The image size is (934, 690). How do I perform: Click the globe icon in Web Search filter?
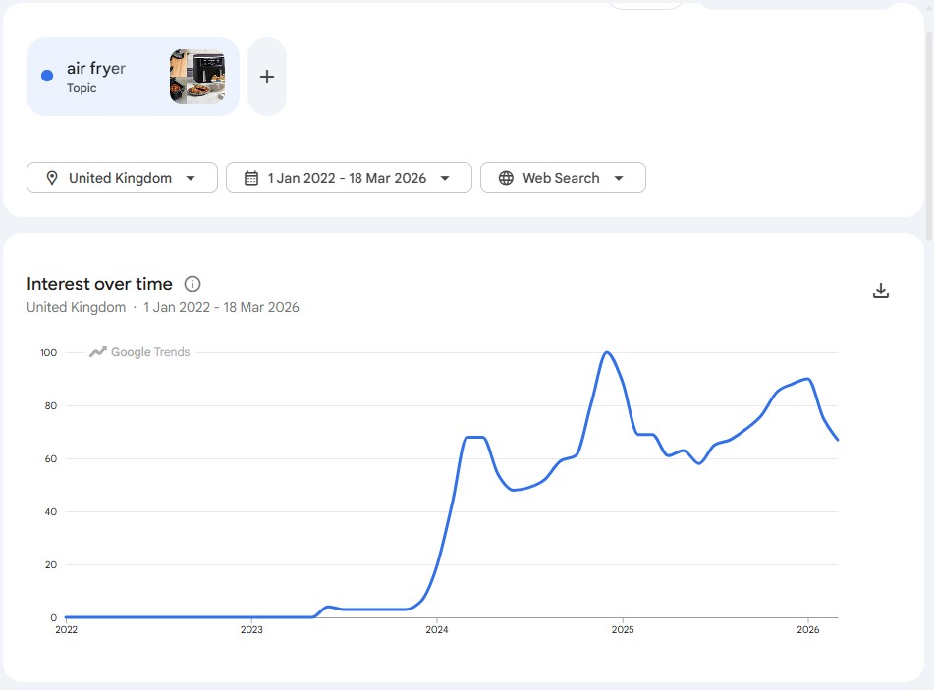click(x=506, y=178)
